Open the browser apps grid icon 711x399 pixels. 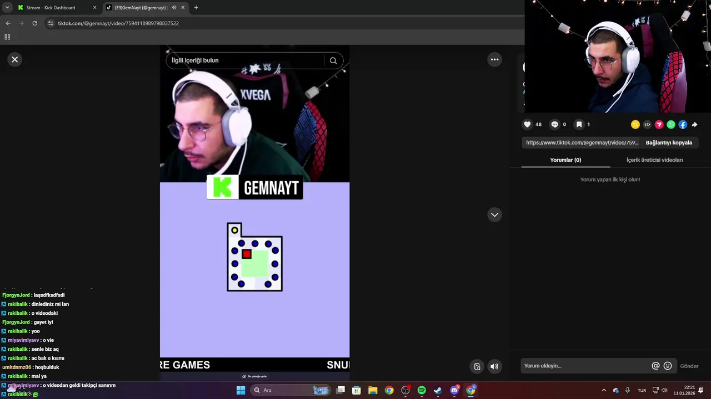pos(7,37)
